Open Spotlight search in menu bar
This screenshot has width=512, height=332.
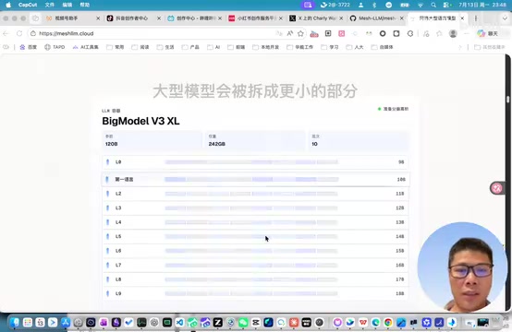point(433,5)
